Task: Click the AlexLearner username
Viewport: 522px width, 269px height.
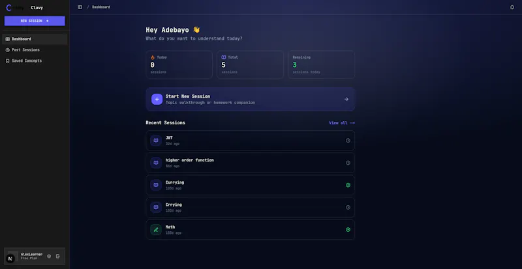Action: point(31,255)
